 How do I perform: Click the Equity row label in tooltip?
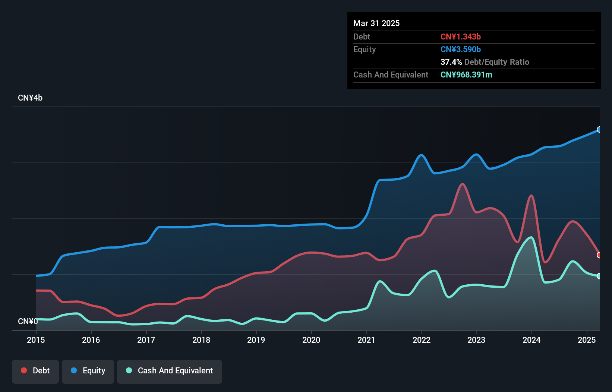(x=365, y=49)
